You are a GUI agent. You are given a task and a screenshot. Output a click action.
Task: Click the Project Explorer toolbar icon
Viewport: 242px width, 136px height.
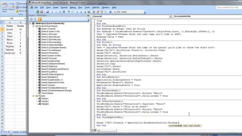click(x=94, y=12)
